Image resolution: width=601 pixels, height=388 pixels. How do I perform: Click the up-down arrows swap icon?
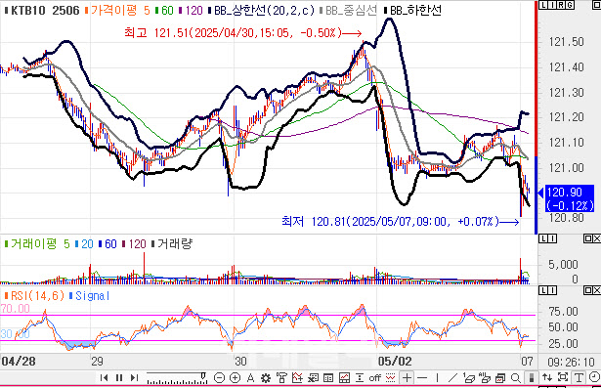(x=547, y=377)
